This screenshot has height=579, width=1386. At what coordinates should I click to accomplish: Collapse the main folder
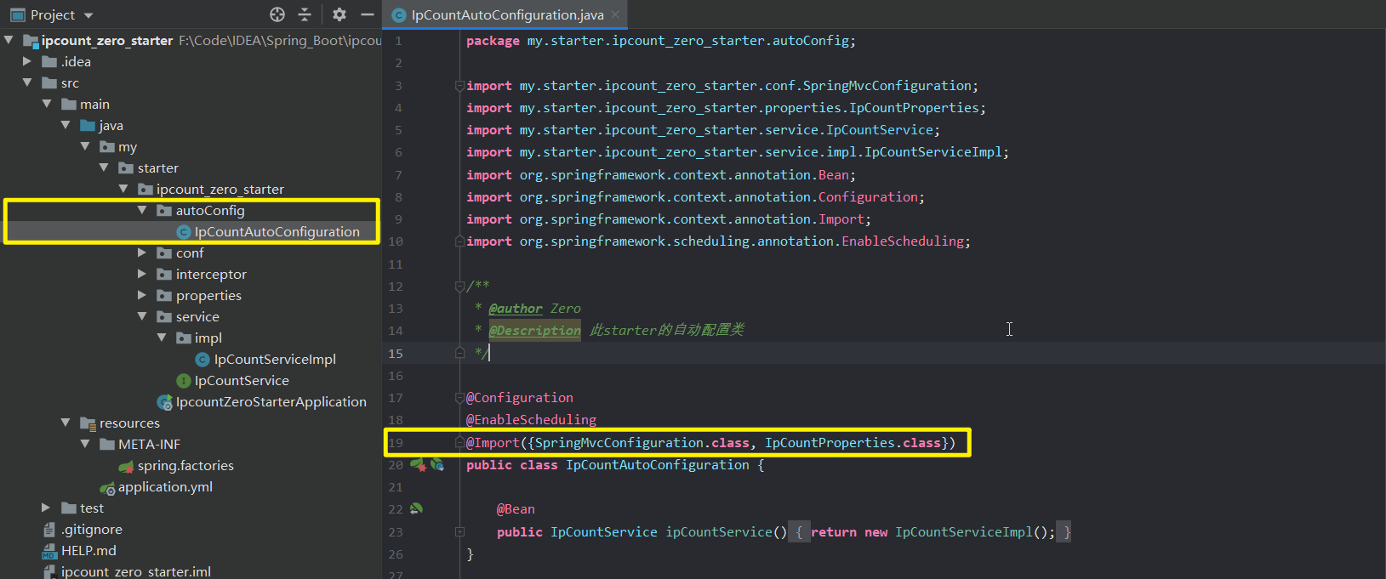tap(47, 104)
